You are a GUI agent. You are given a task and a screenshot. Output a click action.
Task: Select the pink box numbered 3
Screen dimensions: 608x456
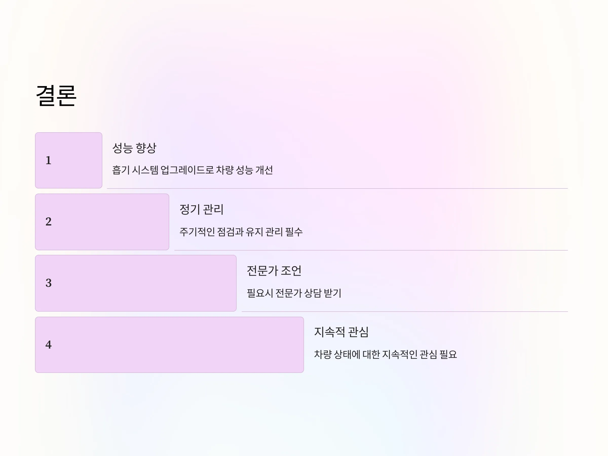click(136, 283)
